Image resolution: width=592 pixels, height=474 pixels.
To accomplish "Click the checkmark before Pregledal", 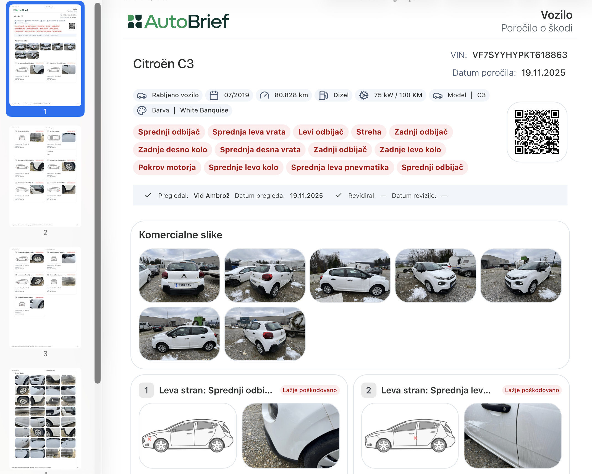I will coord(148,196).
